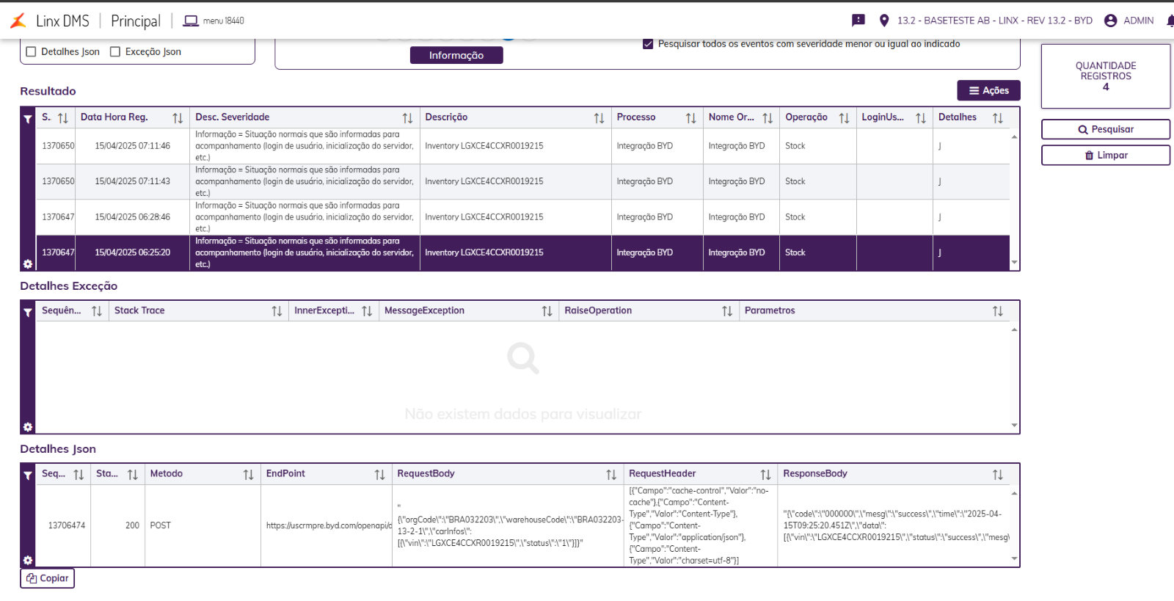Toggle the Detalhes Json checkbox
1174x601 pixels.
pos(31,51)
